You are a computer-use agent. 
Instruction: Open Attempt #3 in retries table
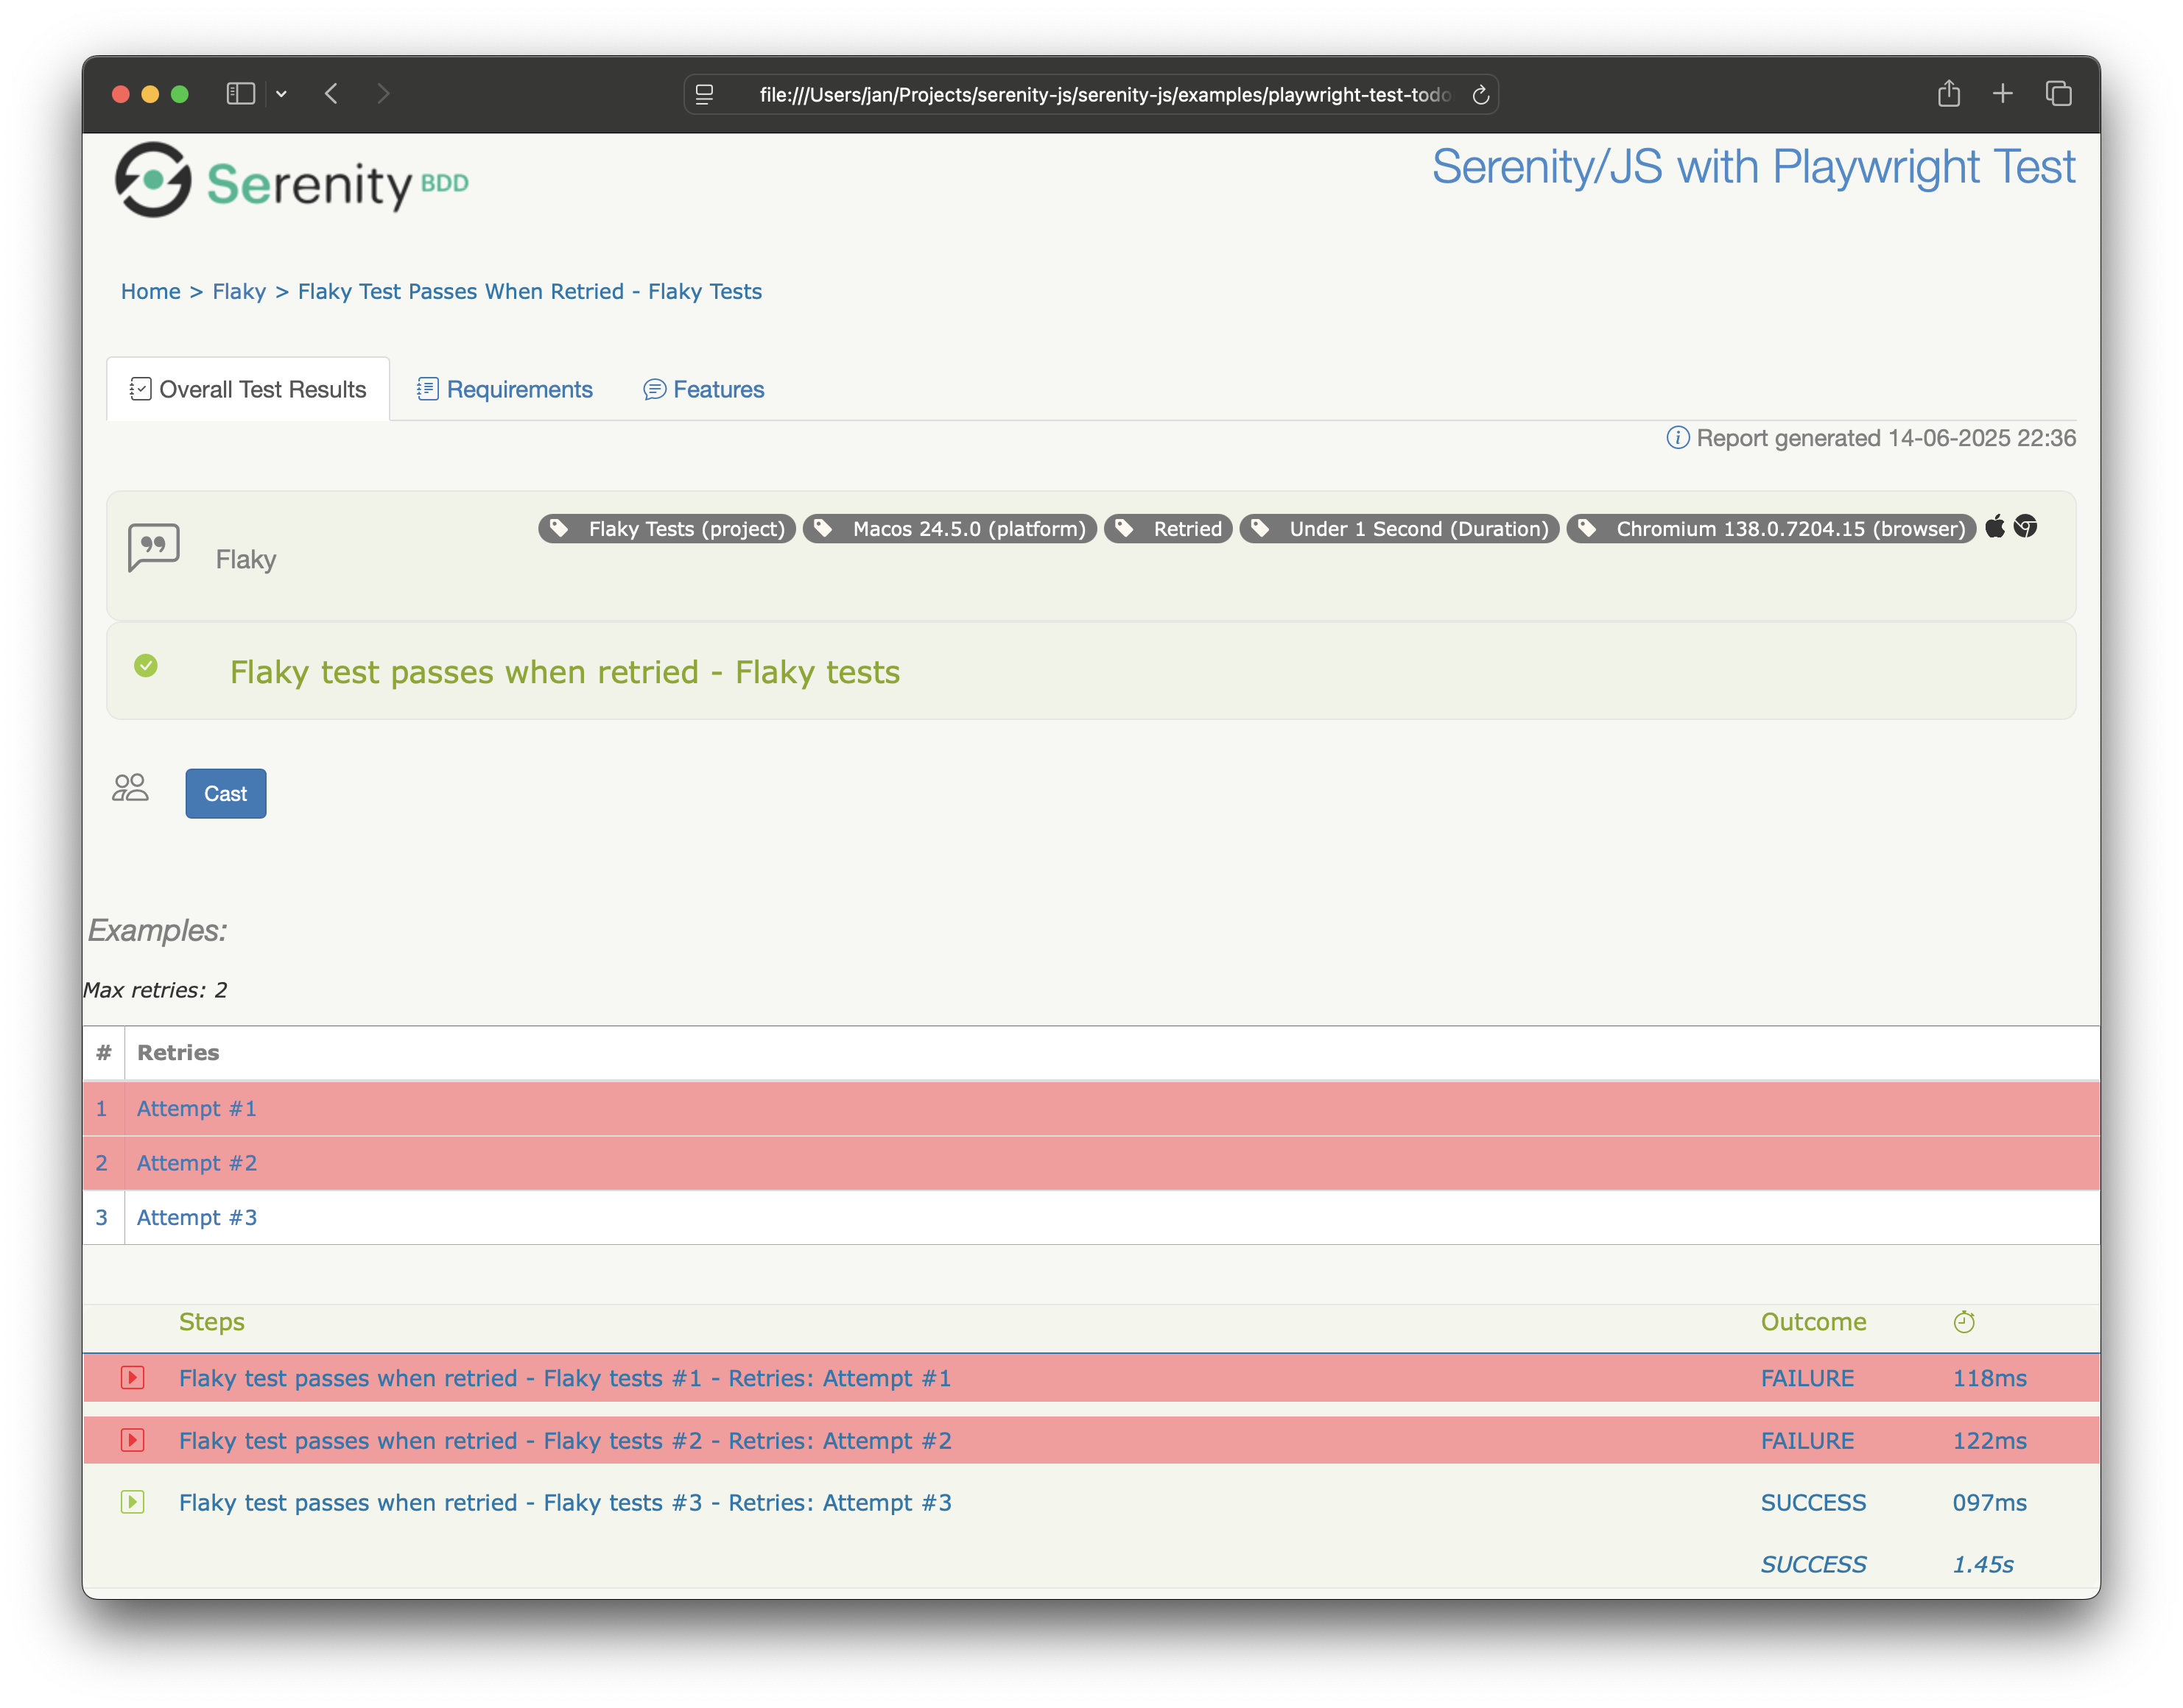197,1217
